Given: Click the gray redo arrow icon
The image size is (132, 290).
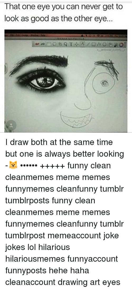Looking at the screenshot, I should [43, 44].
